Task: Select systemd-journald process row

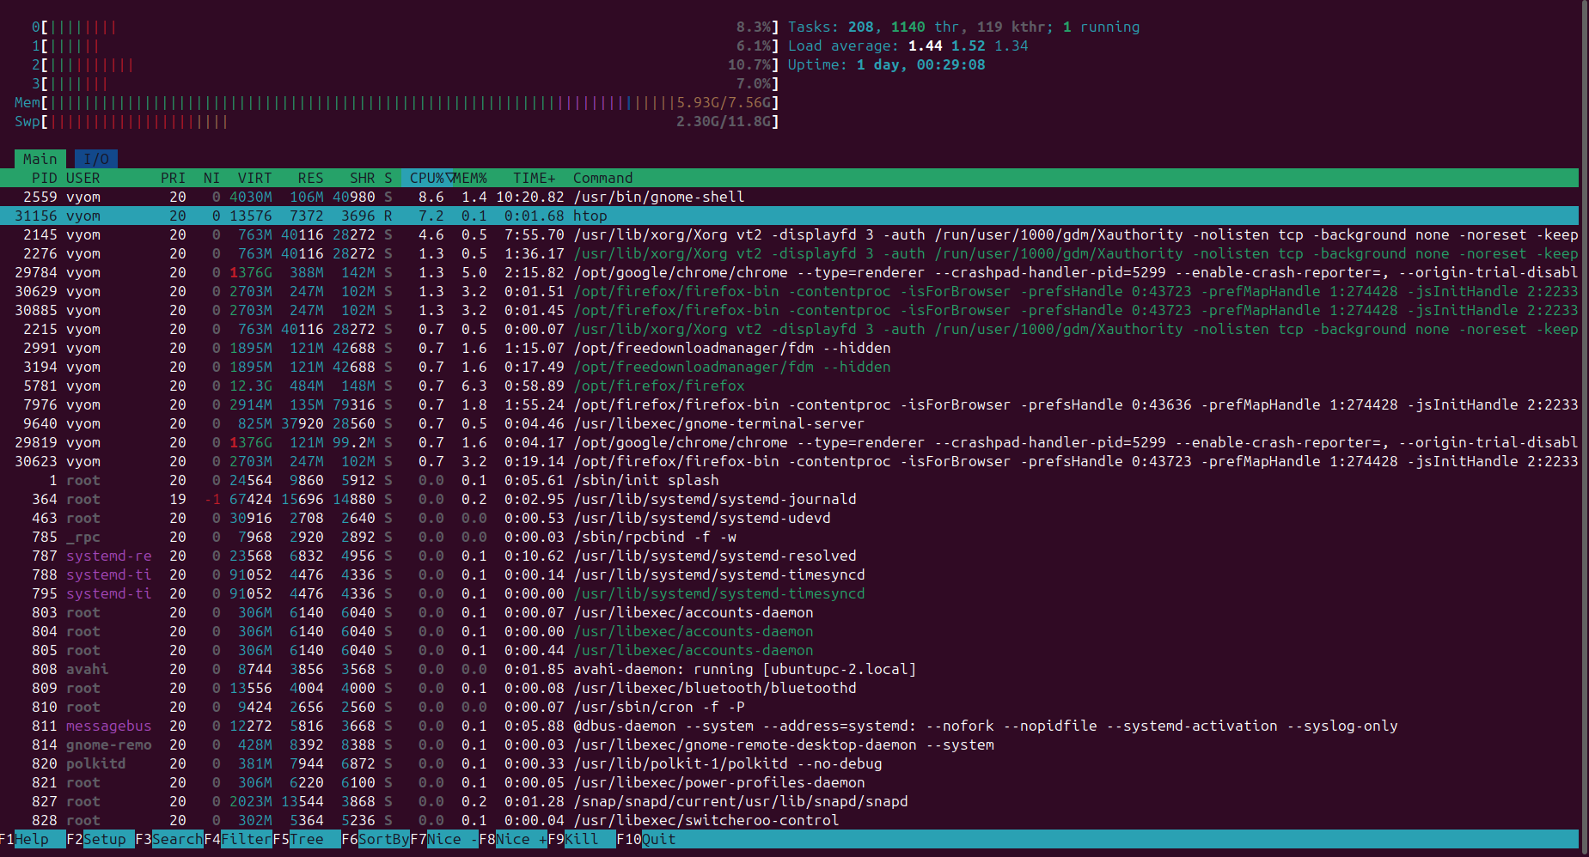Action: click(789, 499)
